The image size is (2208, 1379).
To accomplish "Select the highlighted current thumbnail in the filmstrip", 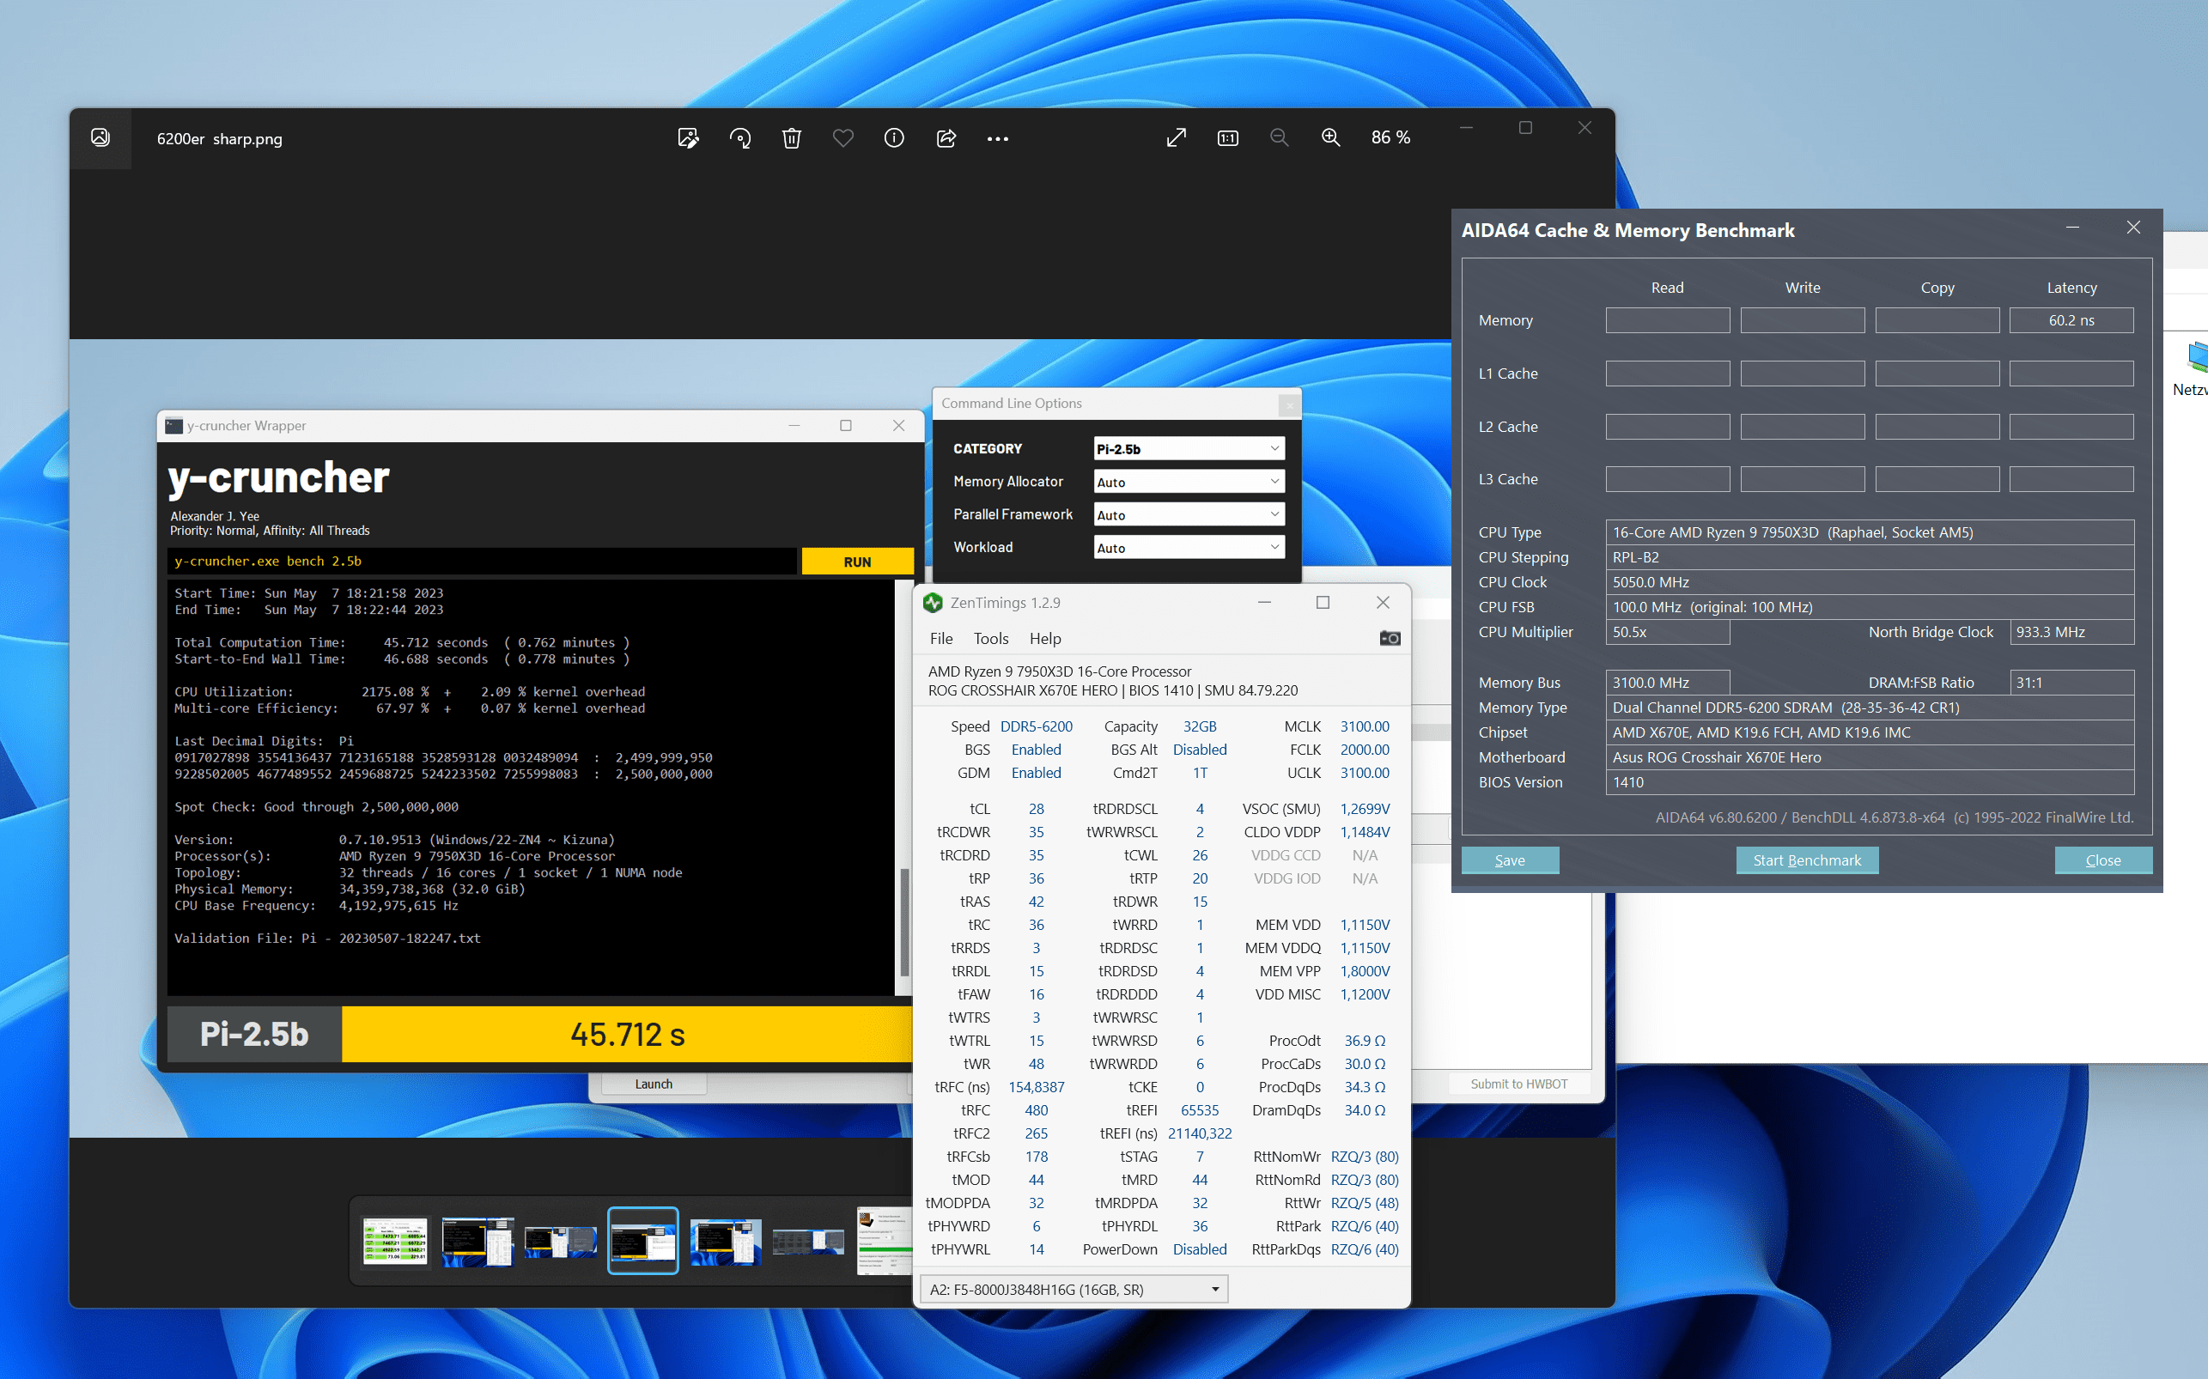I will pyautogui.click(x=643, y=1241).
